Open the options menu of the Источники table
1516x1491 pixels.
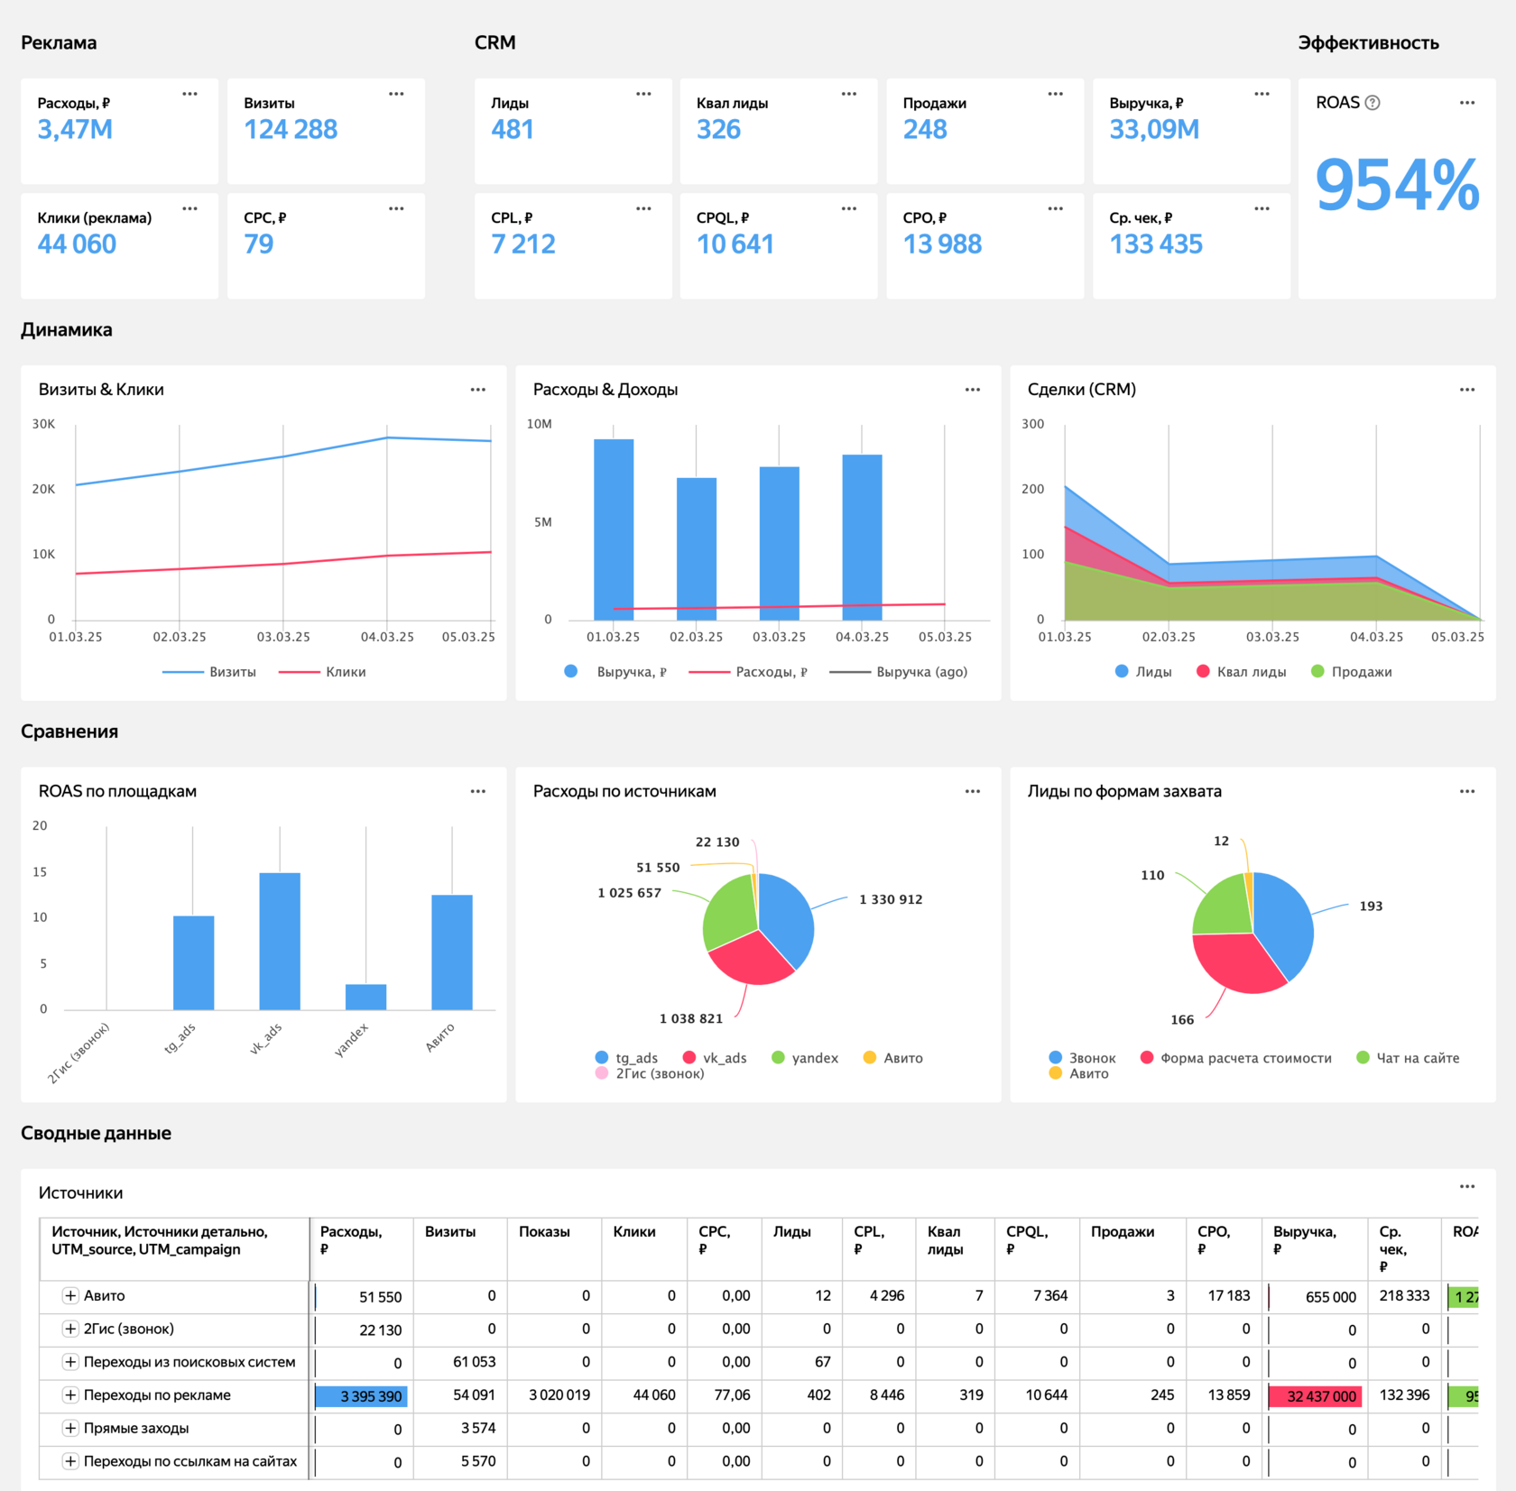[x=1467, y=1186]
